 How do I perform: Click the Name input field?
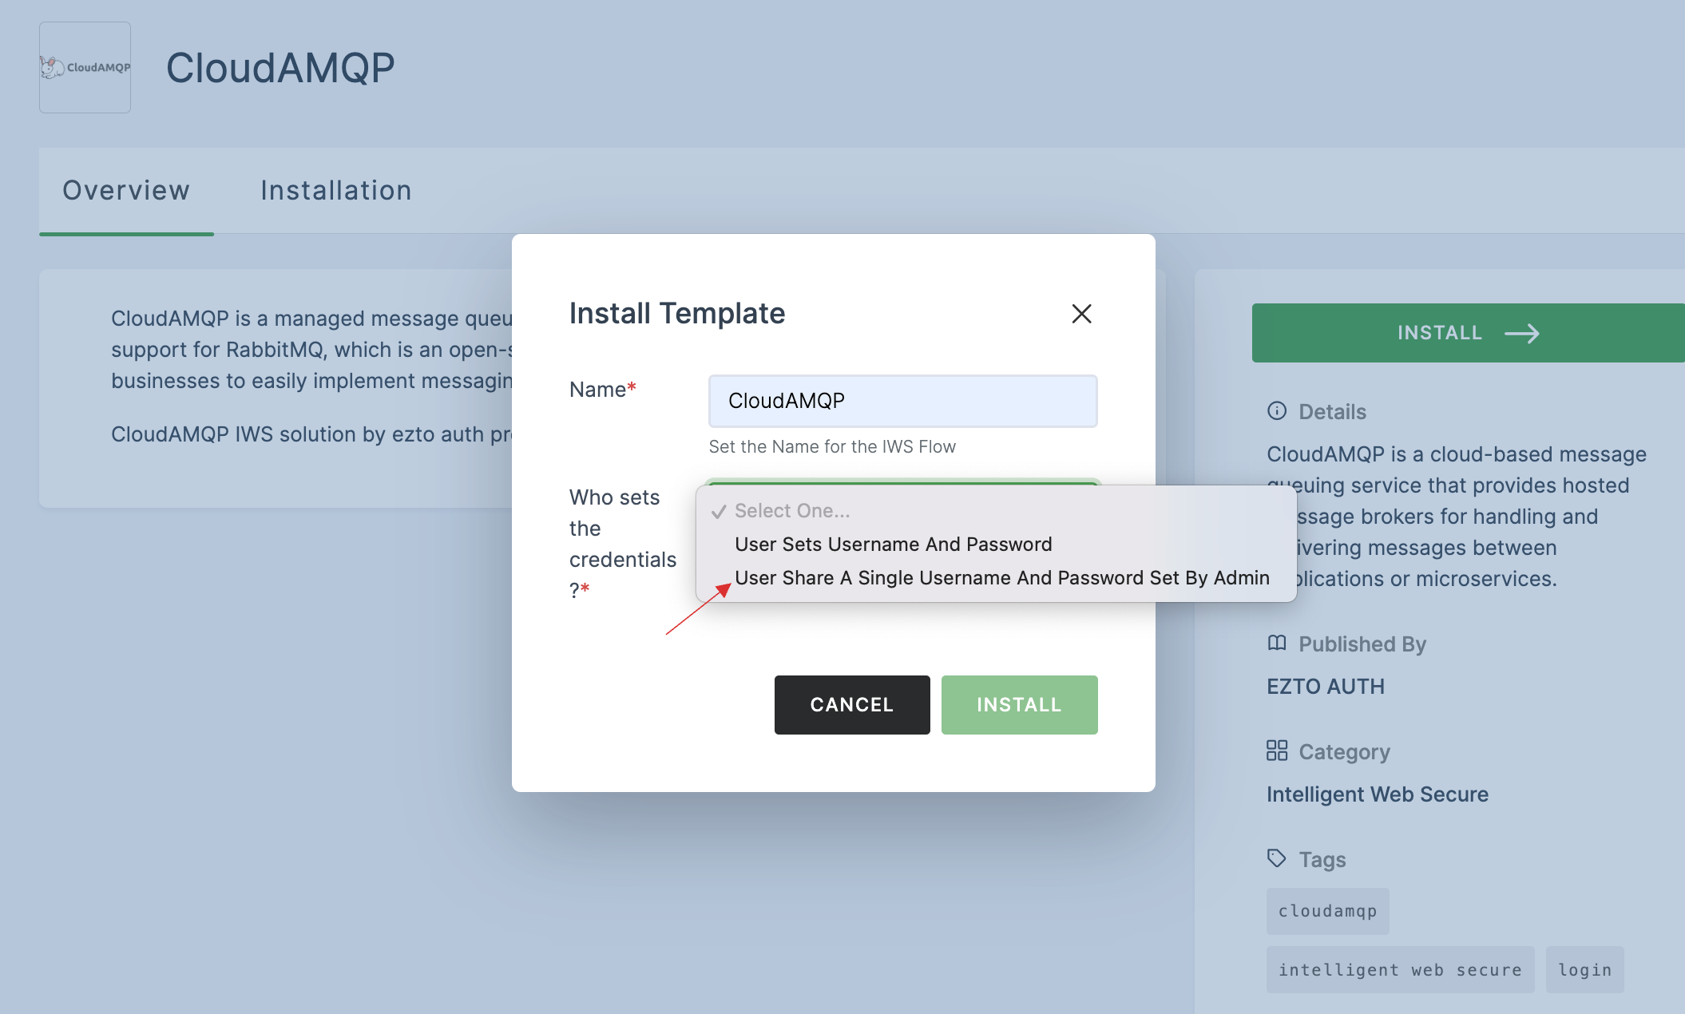pyautogui.click(x=902, y=399)
